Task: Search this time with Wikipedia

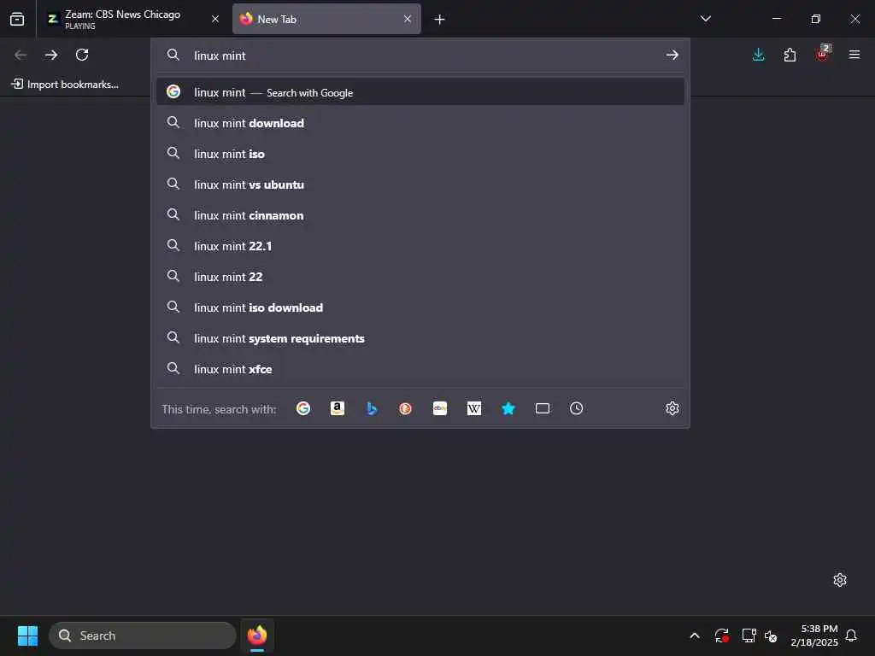Action: [x=473, y=408]
